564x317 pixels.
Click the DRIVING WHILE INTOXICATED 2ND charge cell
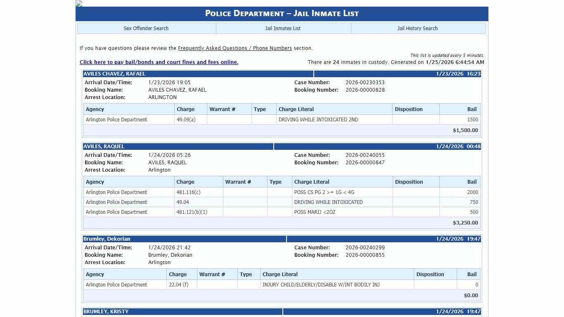(x=318, y=120)
